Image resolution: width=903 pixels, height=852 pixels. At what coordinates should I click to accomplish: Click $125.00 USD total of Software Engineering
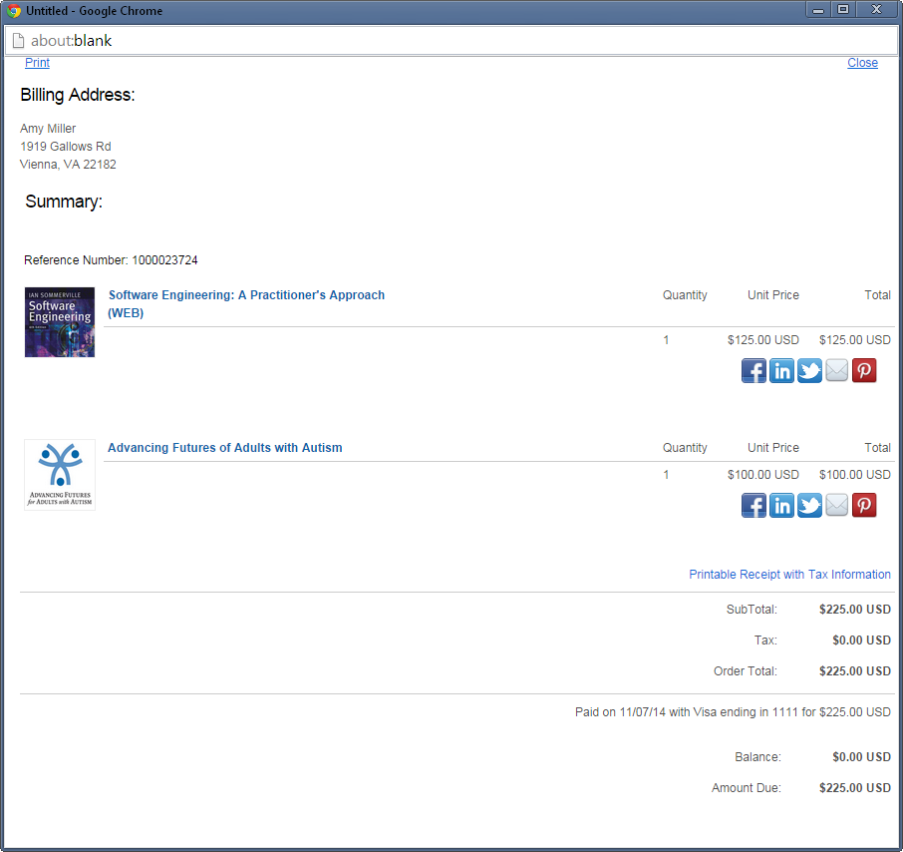[854, 339]
